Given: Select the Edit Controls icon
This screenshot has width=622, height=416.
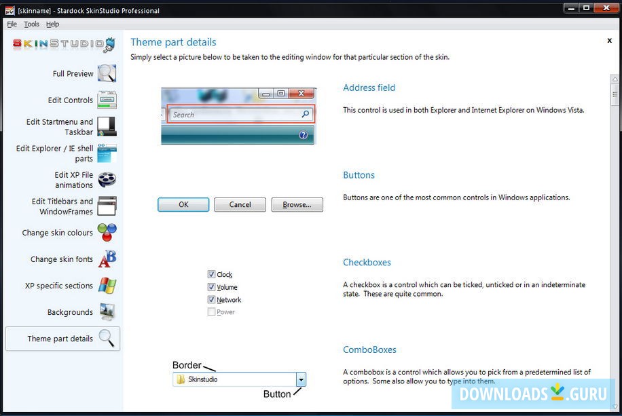Looking at the screenshot, I should click(x=107, y=100).
